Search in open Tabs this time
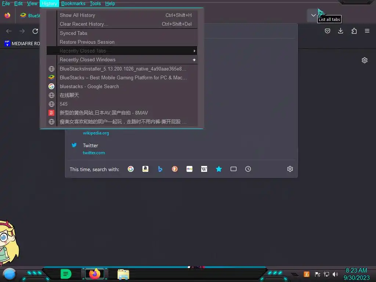376x282 pixels. pos(233,169)
